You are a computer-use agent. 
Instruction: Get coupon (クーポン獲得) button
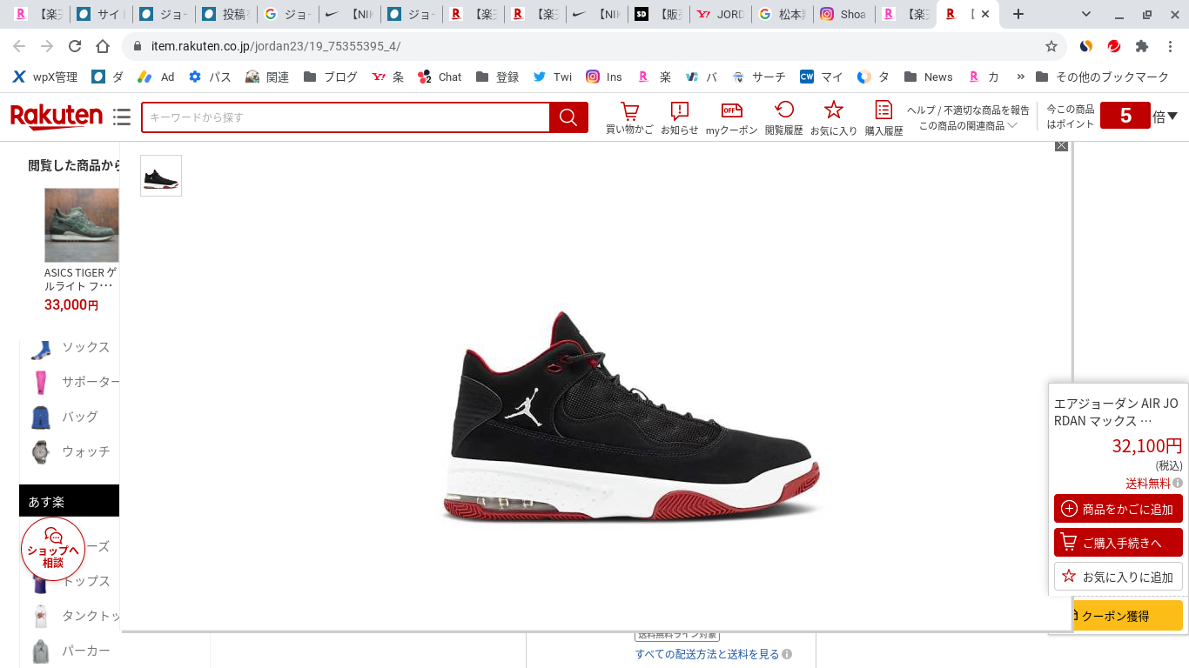click(1129, 616)
